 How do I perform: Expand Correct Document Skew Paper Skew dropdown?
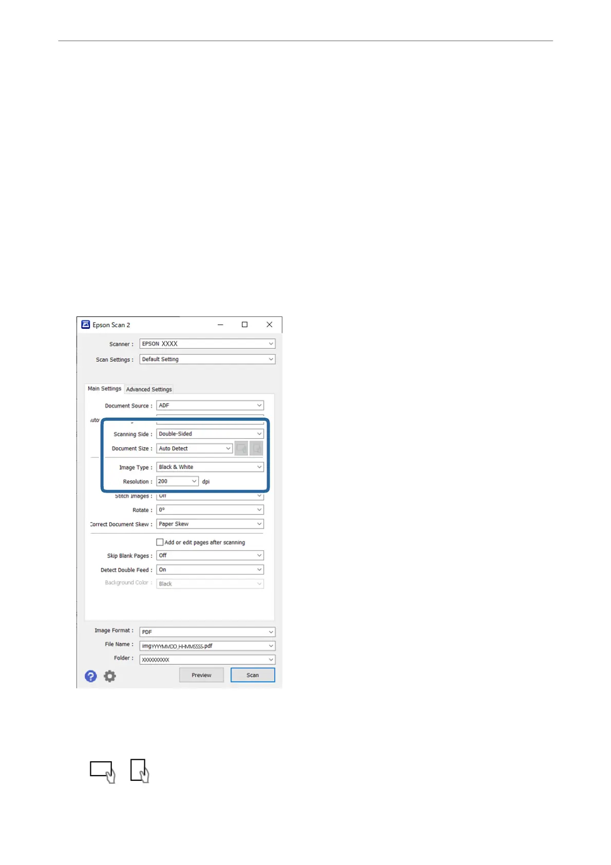pos(210,524)
